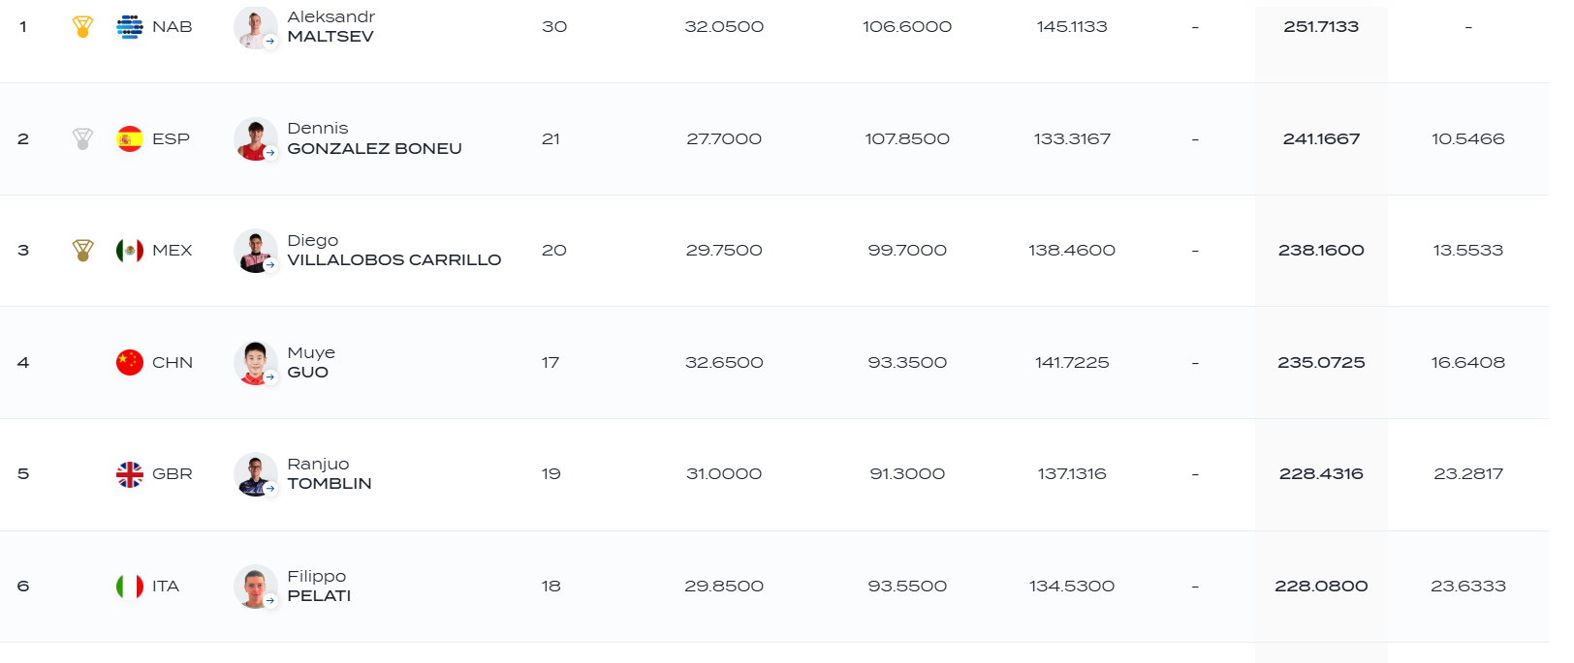Image resolution: width=1574 pixels, height=663 pixels.
Task: Click the Great Britain flag icon
Action: 130,474
